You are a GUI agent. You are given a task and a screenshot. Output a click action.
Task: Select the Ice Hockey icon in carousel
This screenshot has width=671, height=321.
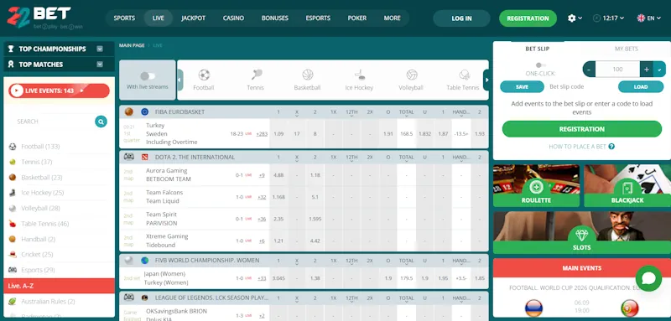[x=360, y=75]
